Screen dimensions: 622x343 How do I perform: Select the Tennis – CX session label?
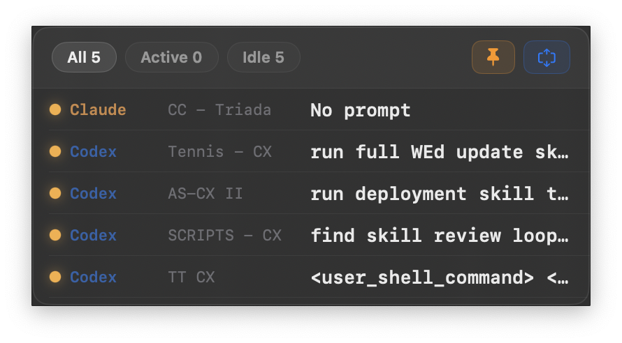[219, 151]
